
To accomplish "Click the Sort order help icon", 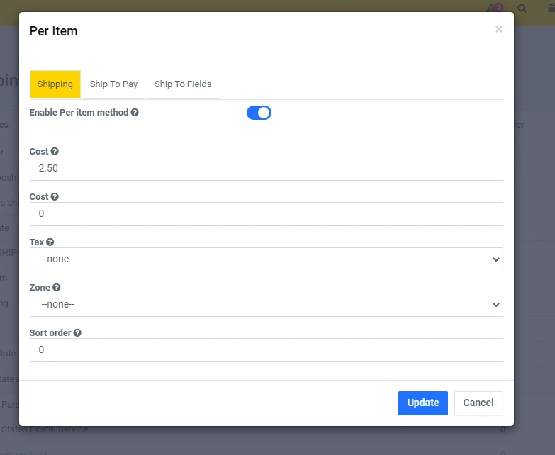I will tap(77, 333).
